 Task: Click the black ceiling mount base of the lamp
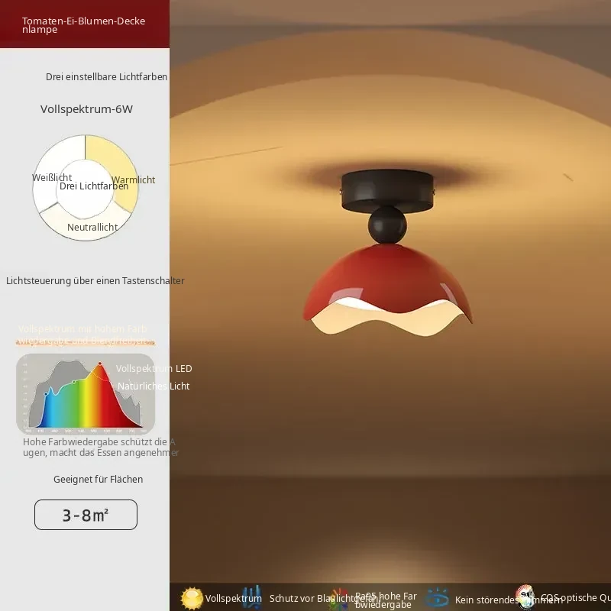coord(387,191)
